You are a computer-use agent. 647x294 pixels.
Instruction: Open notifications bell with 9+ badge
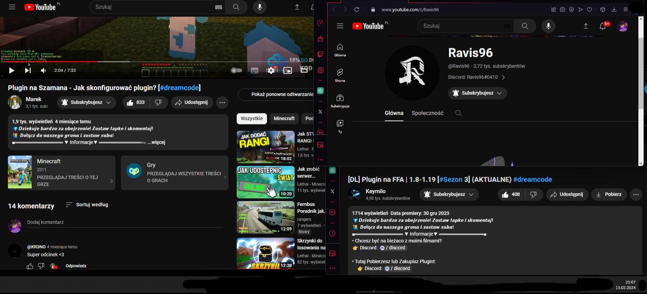click(x=603, y=26)
